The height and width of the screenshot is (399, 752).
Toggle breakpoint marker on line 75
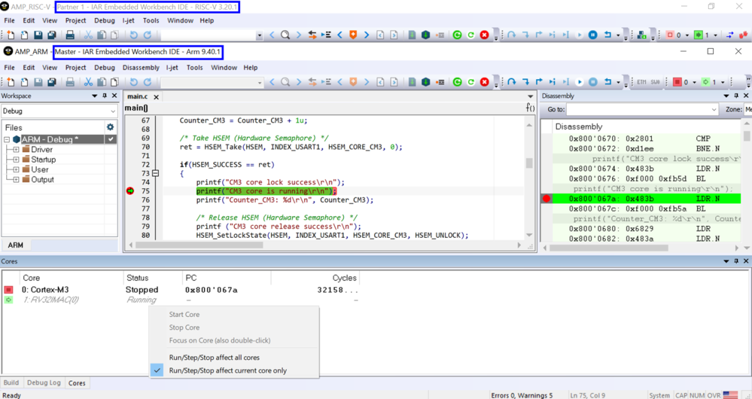(130, 190)
